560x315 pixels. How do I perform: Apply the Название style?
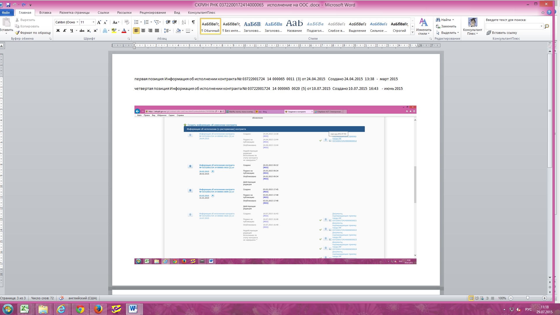coord(294,26)
